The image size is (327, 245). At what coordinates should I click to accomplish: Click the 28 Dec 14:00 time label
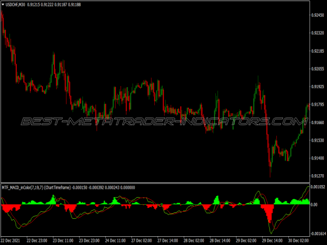point(220,241)
